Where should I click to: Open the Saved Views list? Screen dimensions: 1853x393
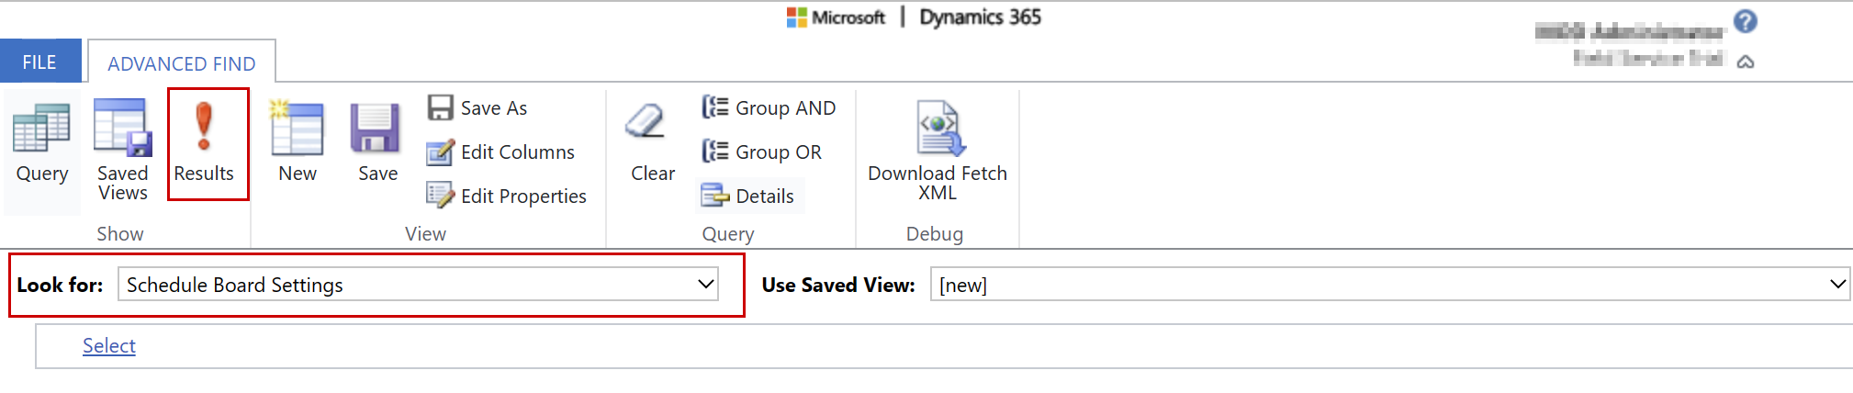tap(123, 150)
